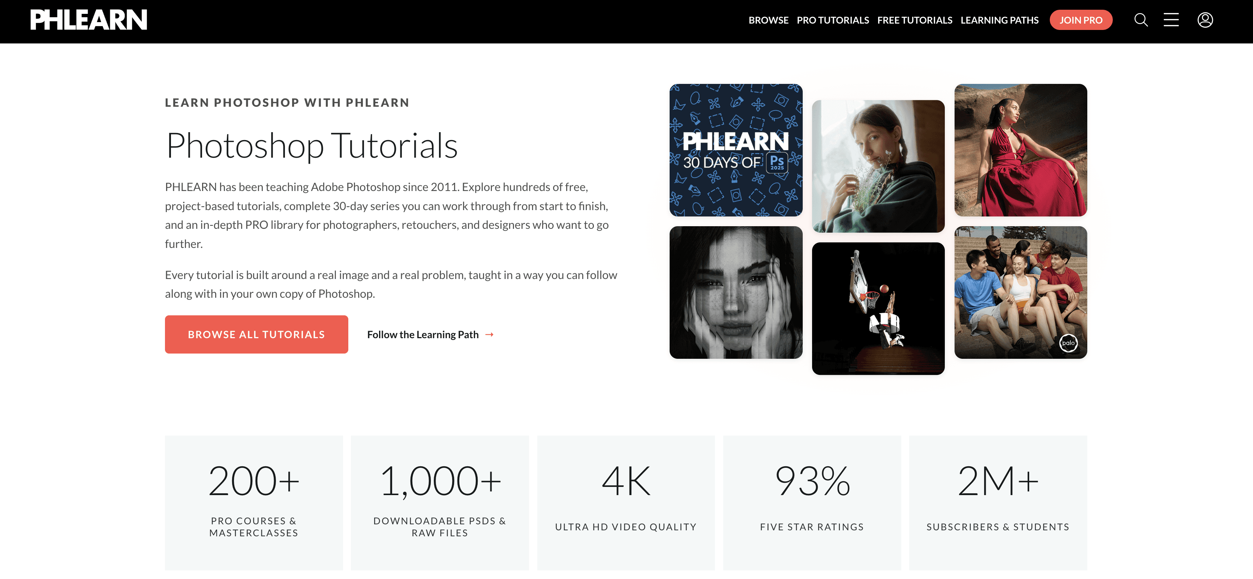This screenshot has width=1253, height=579.
Task: Click the arrow beside Follow the Learning Path
Action: [489, 335]
